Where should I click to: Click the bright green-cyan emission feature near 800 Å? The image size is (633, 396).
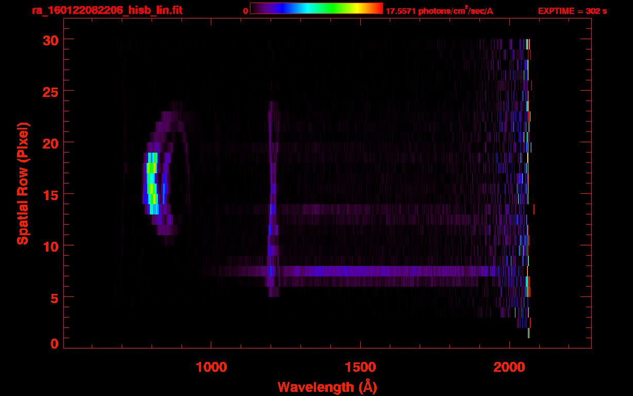tap(153, 183)
